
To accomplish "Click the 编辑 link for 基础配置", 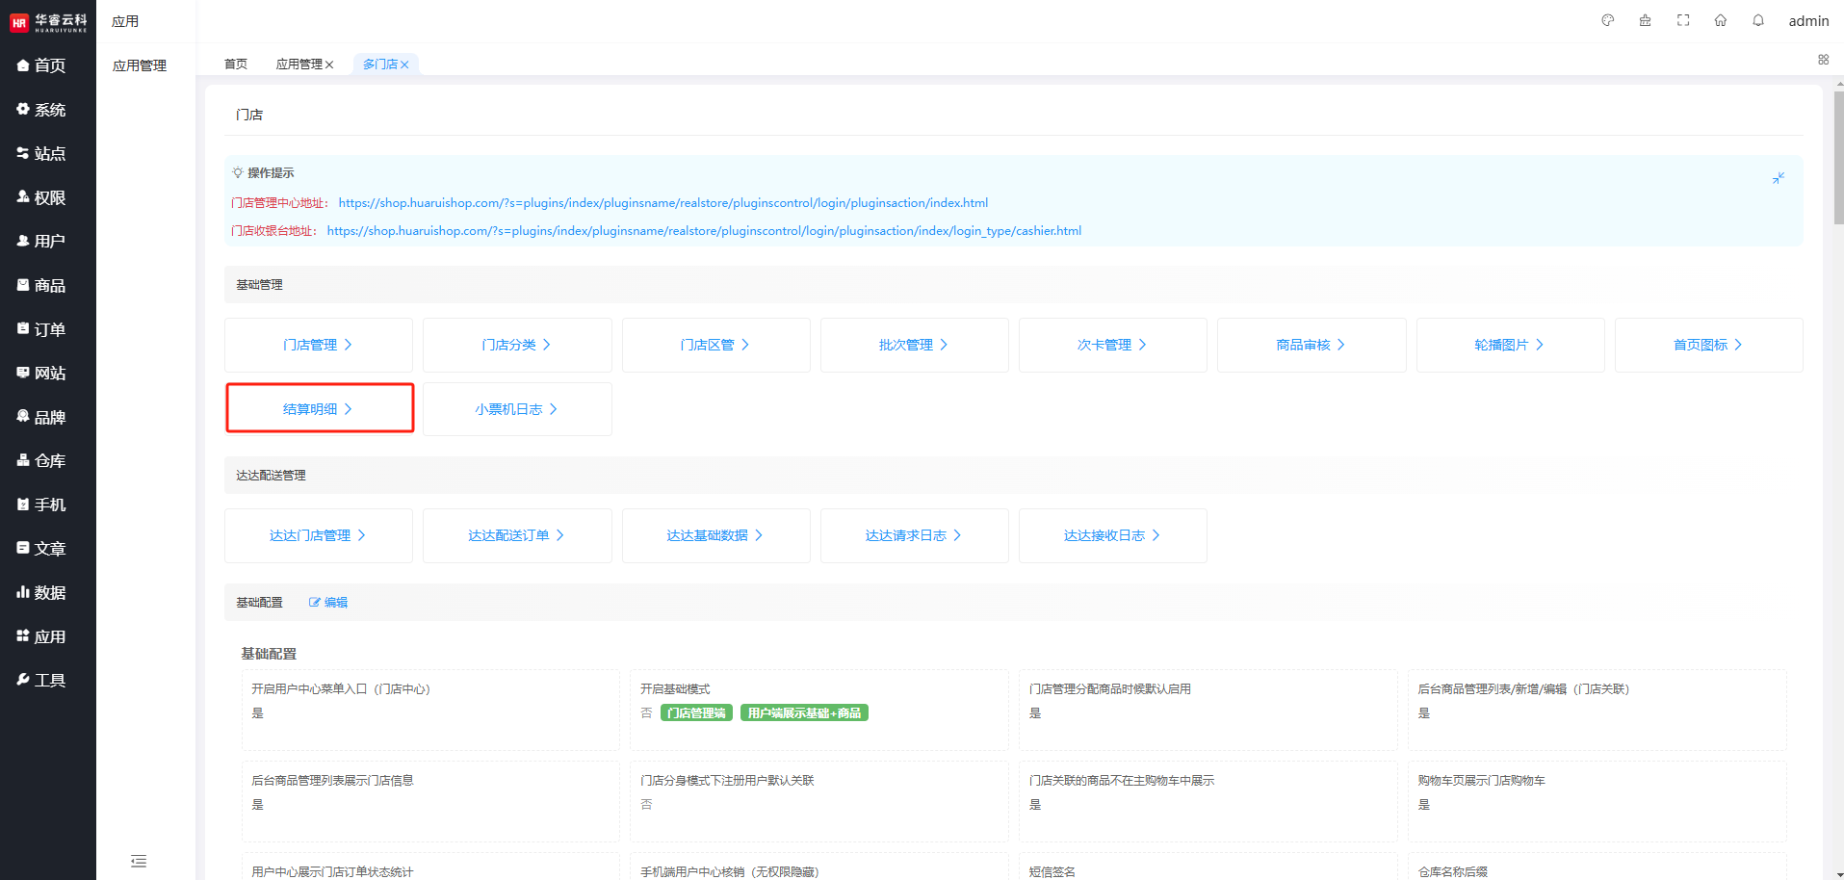I will [x=328, y=603].
